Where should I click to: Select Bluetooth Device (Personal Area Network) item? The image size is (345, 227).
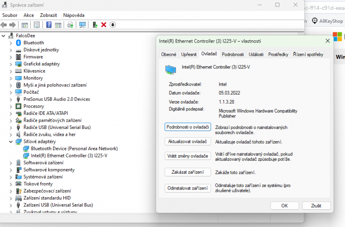(74, 148)
